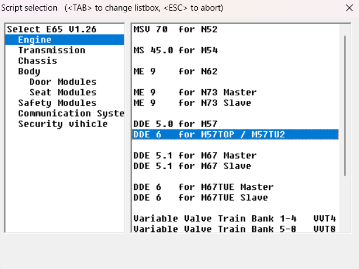Screen dimensions: 359x269
Task: Choose ME 9 for N73 Master
Action: point(235,92)
